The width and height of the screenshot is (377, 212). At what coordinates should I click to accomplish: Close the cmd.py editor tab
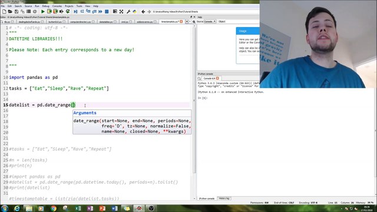pos(131,22)
